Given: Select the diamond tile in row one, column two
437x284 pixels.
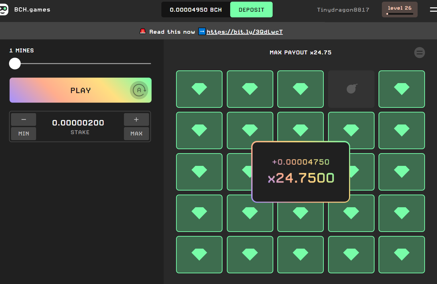Looking at the screenshot, I should pos(250,89).
